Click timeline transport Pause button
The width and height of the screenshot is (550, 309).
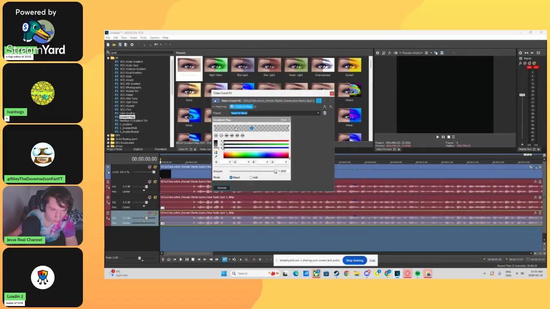pyautogui.click(x=186, y=259)
